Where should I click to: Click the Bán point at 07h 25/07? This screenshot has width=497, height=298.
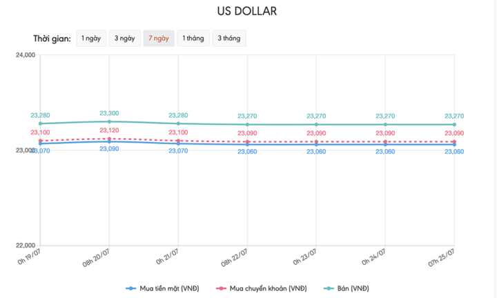[454, 124]
